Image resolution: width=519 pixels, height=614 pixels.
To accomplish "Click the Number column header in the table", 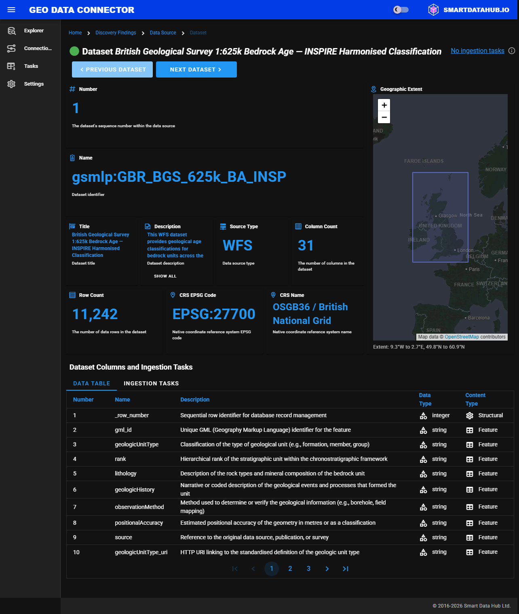I will tap(83, 400).
